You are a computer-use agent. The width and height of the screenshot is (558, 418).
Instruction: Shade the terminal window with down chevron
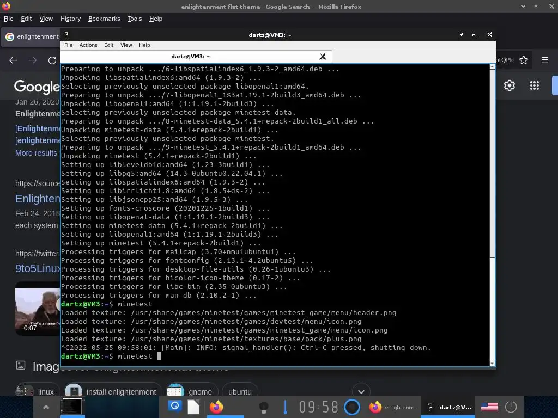point(461,34)
